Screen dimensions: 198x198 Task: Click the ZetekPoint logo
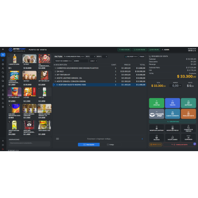click(x=17, y=50)
